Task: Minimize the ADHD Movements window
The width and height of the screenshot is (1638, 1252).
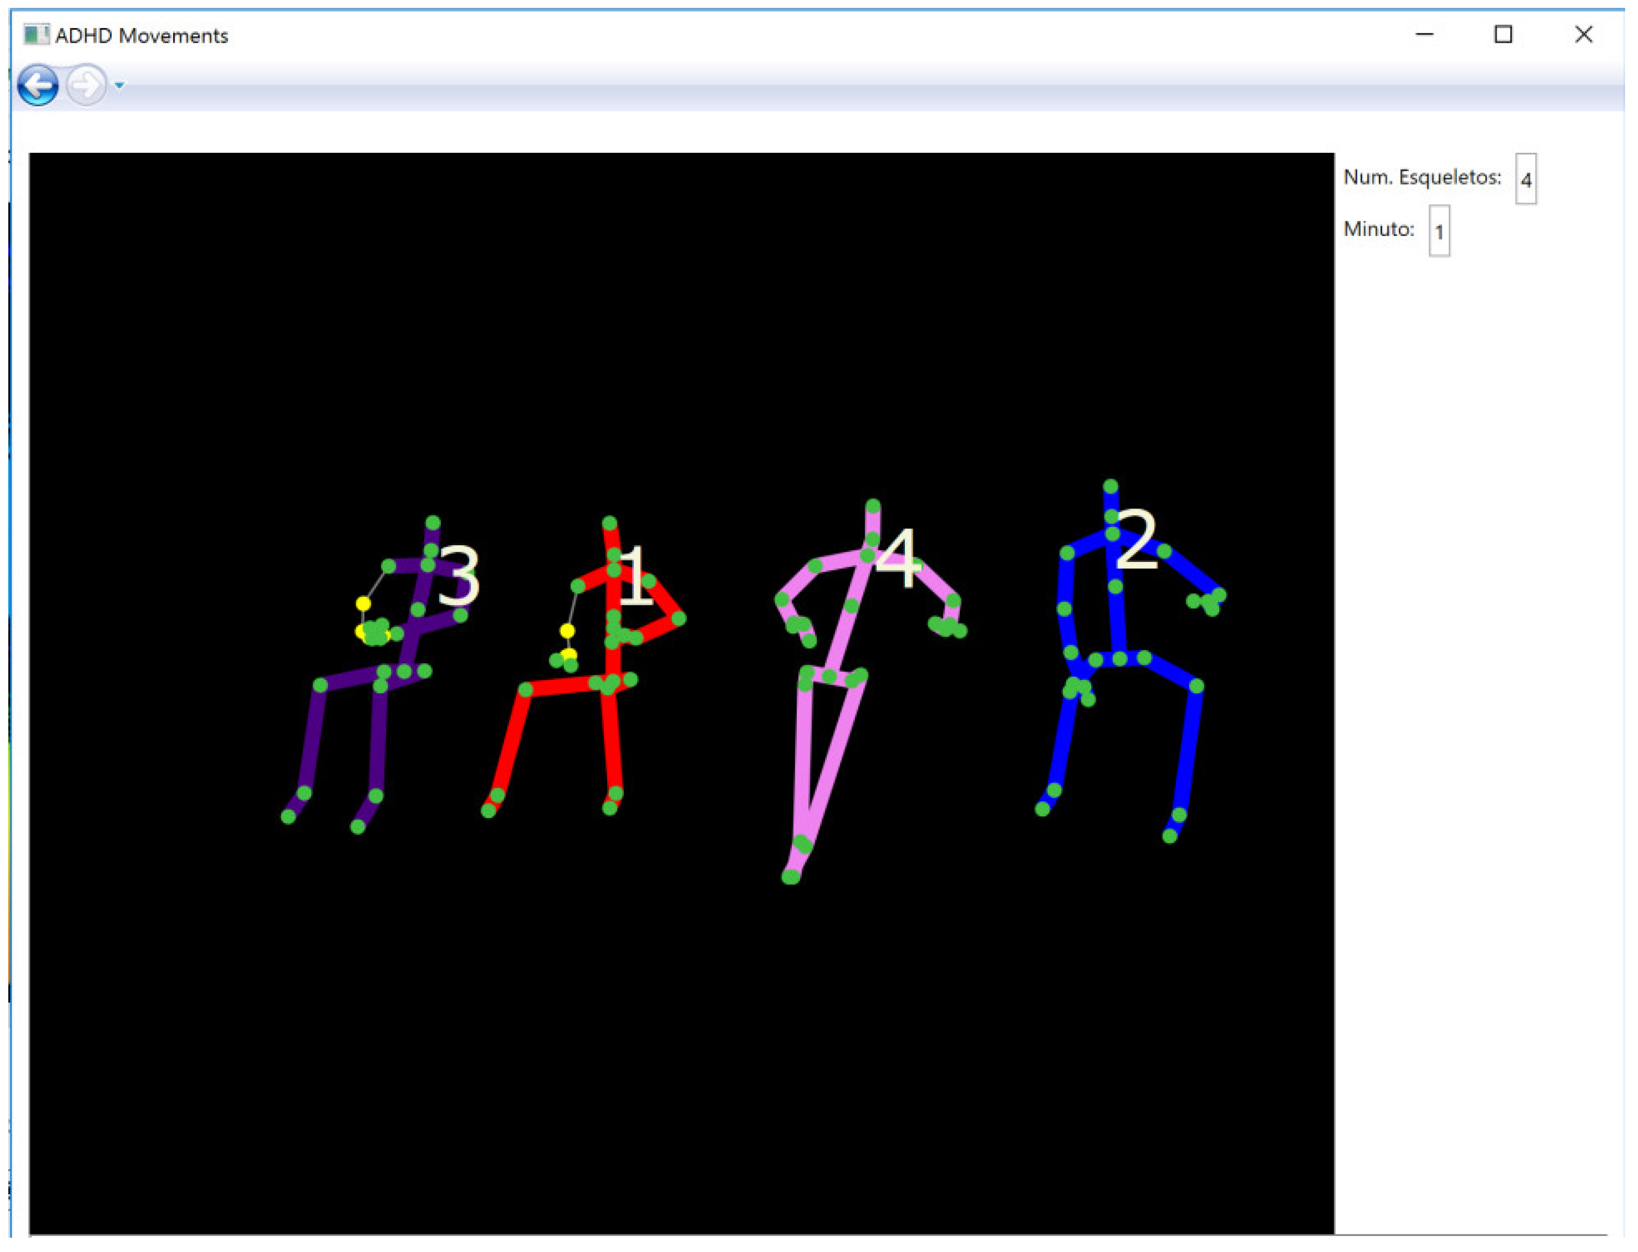Action: (x=1424, y=34)
